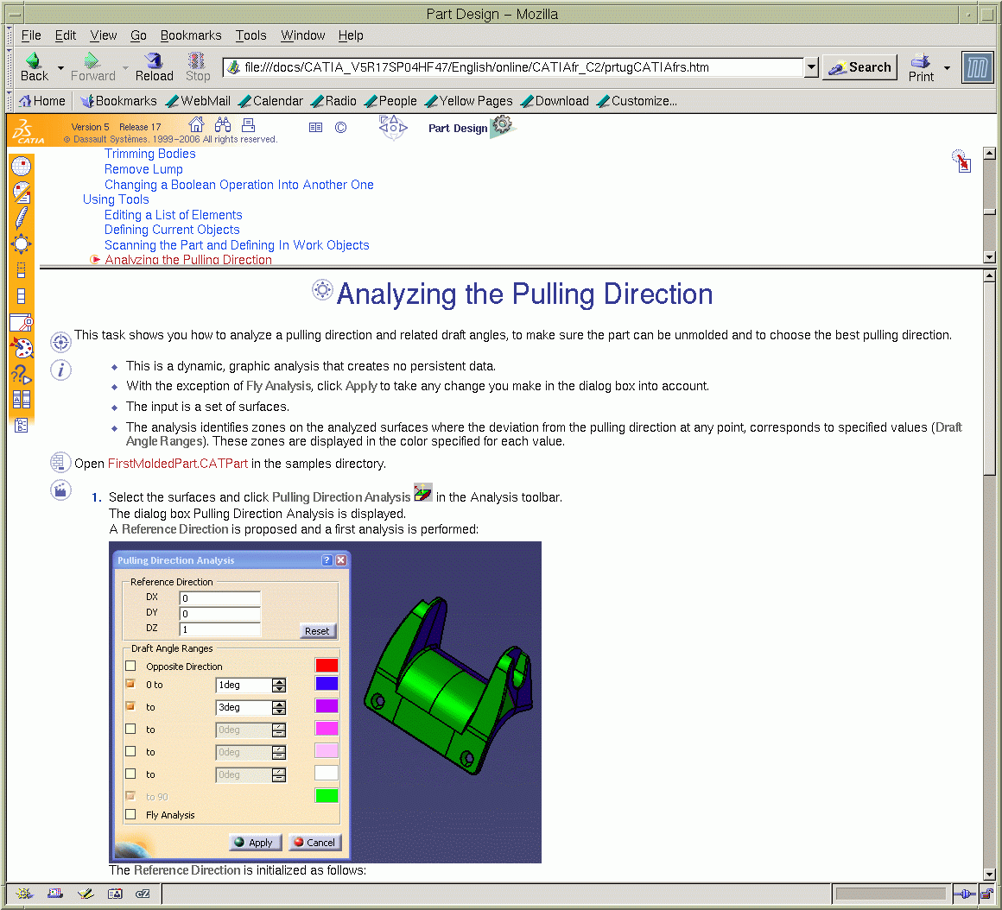Click the spinner arrows beside 1deg

tap(279, 686)
